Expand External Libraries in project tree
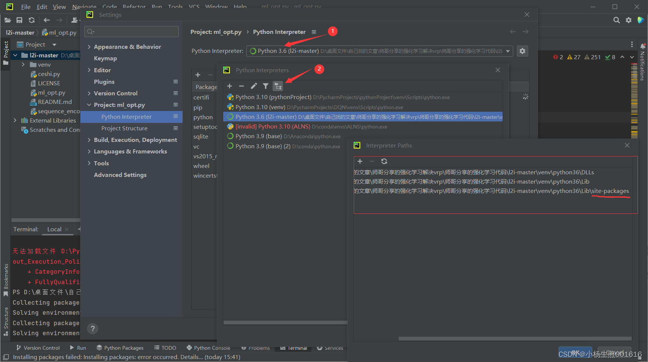 pos(15,120)
